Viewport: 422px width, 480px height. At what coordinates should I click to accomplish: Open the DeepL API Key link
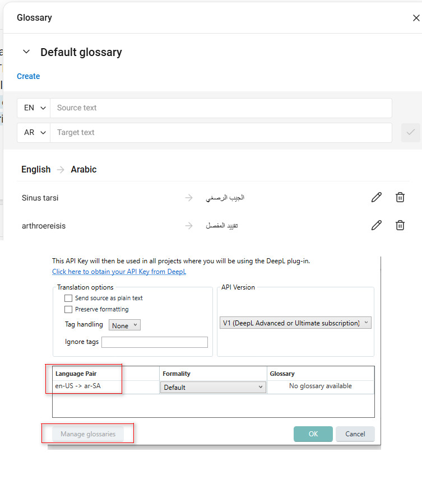(x=119, y=271)
